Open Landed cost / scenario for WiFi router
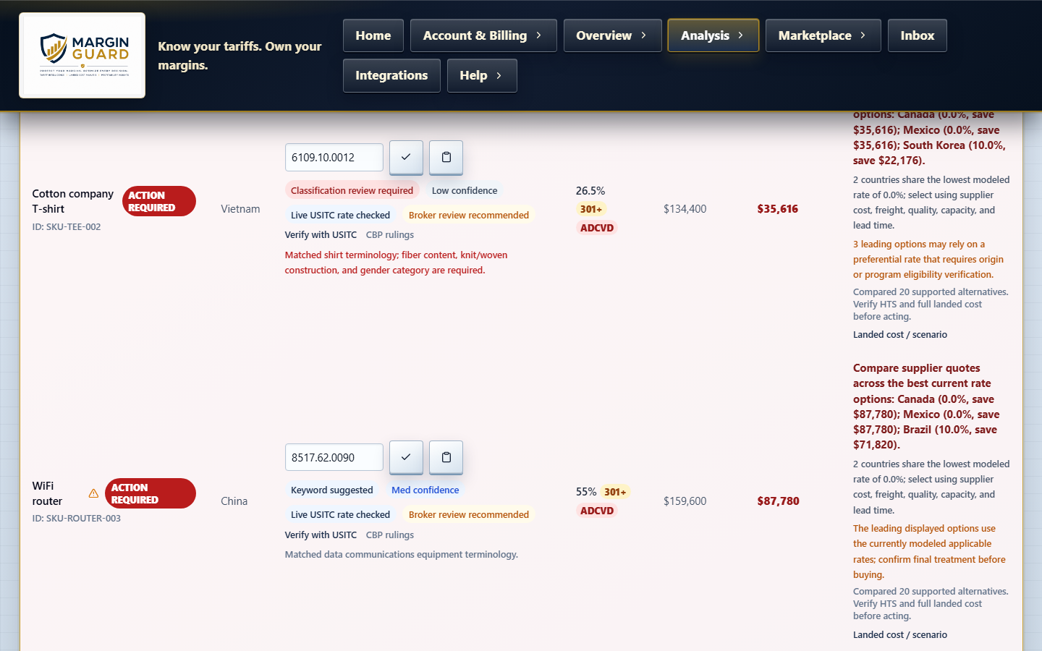The width and height of the screenshot is (1042, 651). click(899, 634)
